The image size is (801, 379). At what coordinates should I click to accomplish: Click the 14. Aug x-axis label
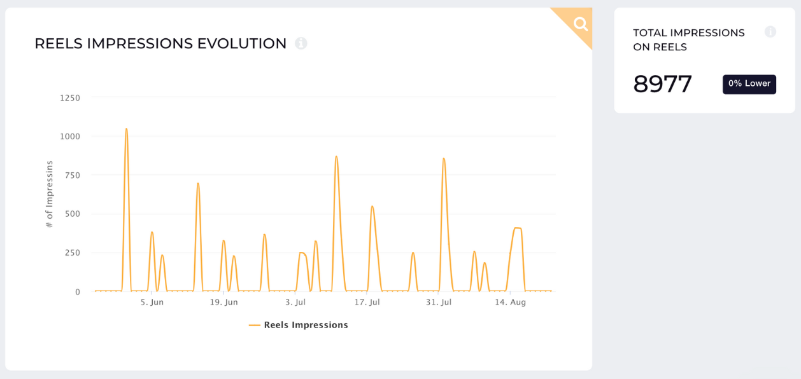[511, 302]
